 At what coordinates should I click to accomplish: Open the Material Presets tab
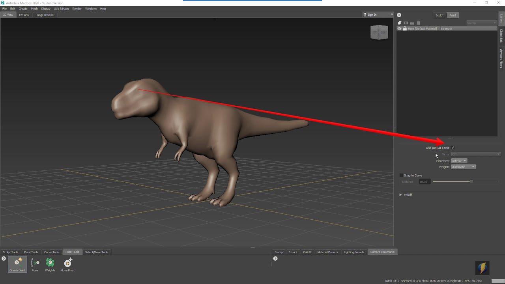[x=327, y=252]
